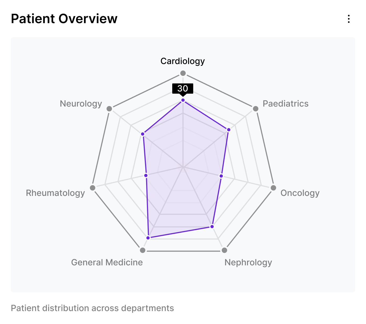Viewport: 366px width, 324px height.
Task: Click the Cardiology data point on chart
Action: tap(183, 100)
